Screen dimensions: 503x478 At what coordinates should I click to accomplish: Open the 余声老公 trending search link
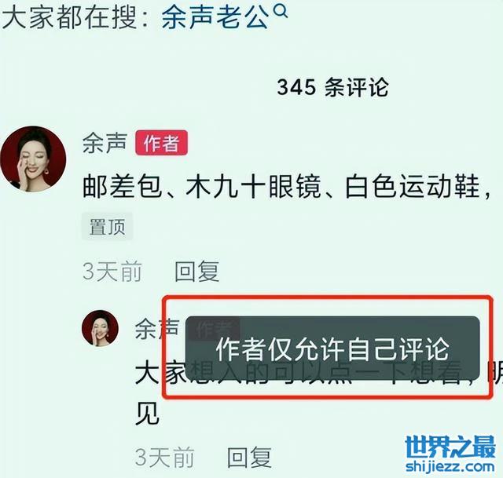coord(215,17)
